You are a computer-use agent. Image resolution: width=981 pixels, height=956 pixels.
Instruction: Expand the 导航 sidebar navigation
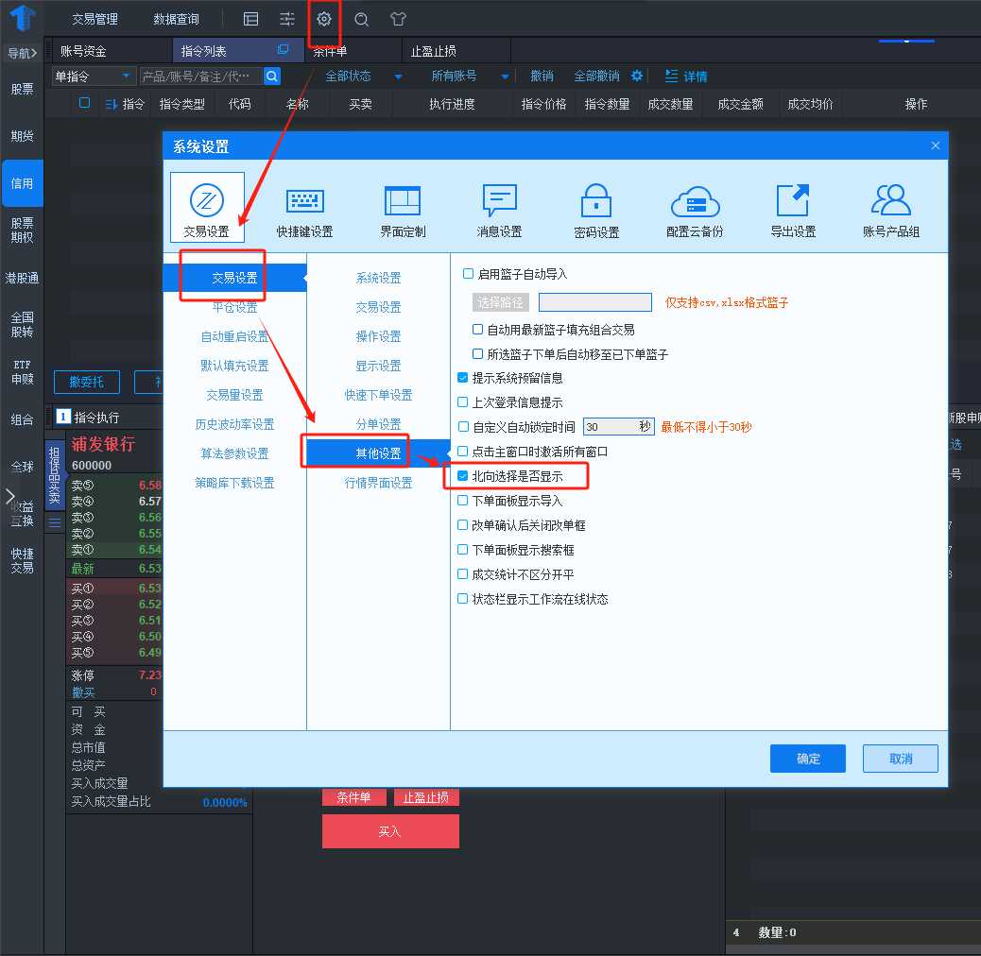22,53
